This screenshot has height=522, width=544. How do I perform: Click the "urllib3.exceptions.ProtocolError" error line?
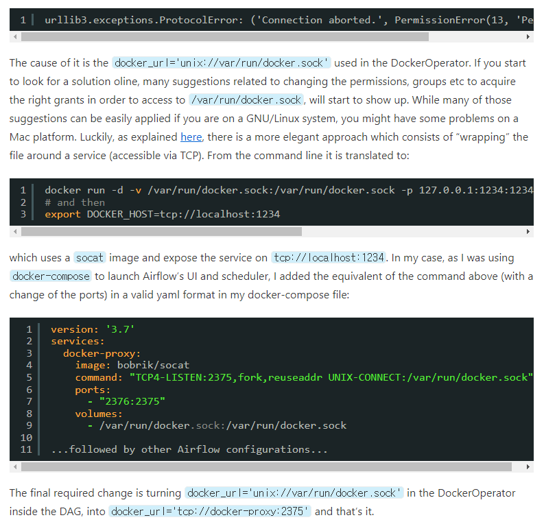(x=289, y=20)
